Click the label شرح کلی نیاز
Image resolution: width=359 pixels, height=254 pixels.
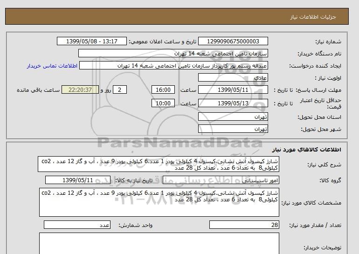click(324, 165)
